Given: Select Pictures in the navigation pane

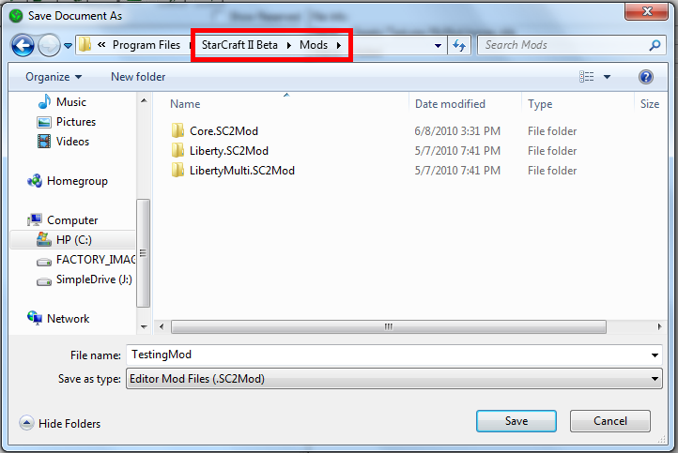Looking at the screenshot, I should (x=76, y=122).
